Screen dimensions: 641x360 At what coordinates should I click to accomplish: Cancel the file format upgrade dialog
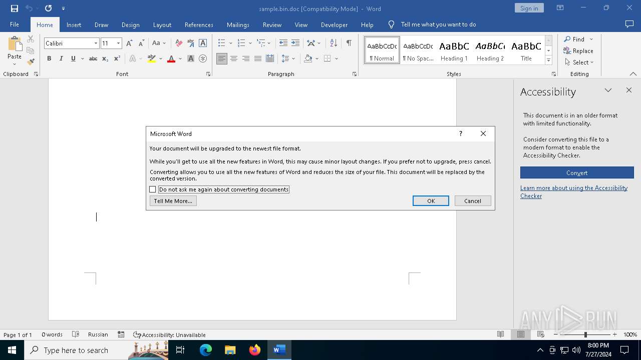pyautogui.click(x=473, y=201)
